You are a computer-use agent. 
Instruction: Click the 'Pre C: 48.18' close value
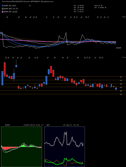pos(79,12)
